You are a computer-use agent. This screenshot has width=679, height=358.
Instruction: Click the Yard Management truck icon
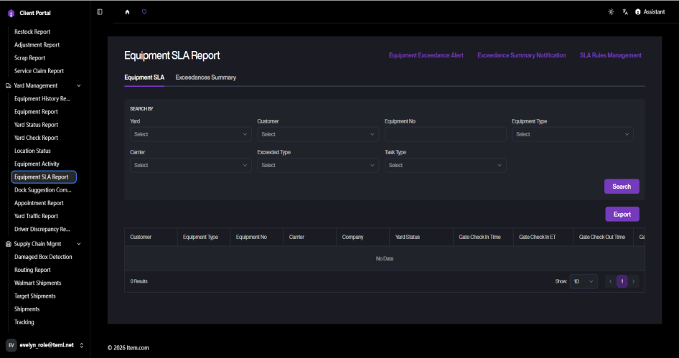[8, 85]
